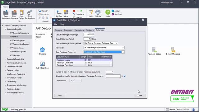Click Edit Macro in the ribbon

click(79, 14)
